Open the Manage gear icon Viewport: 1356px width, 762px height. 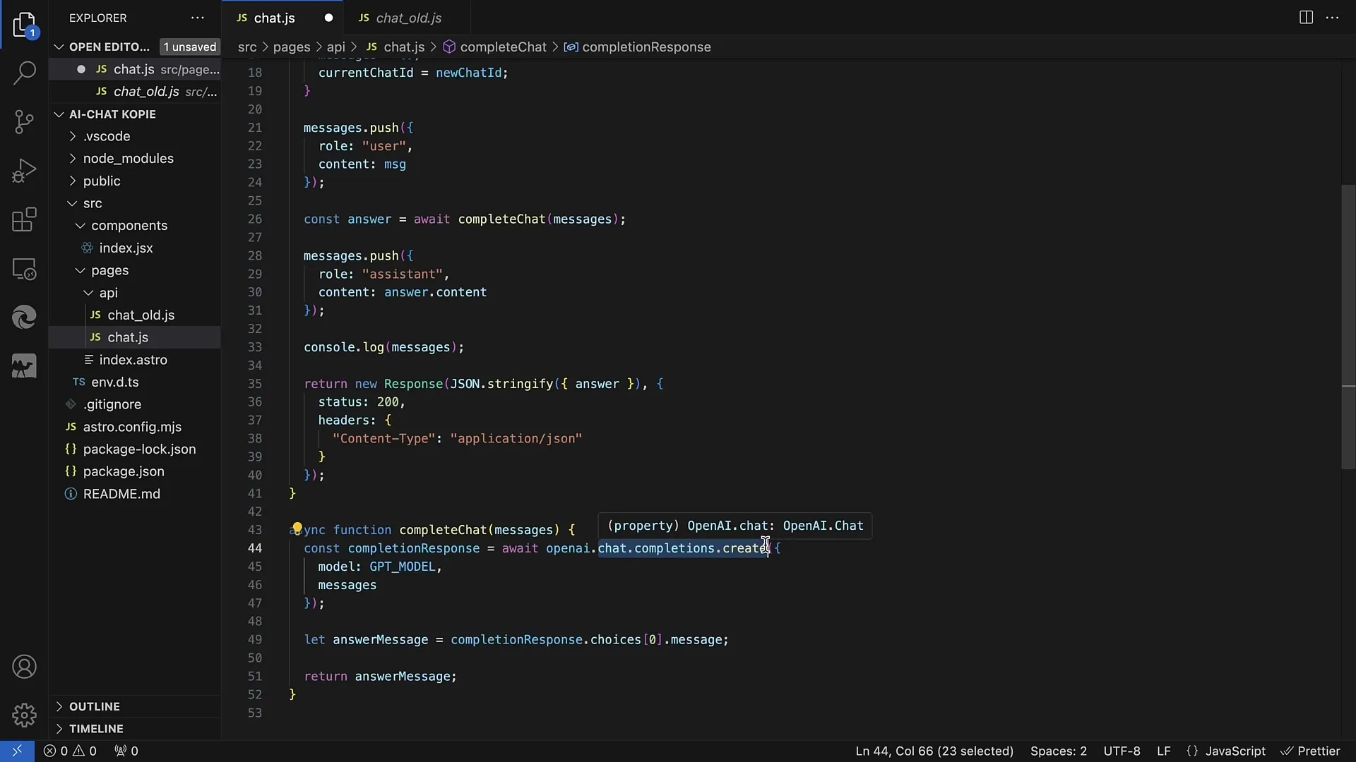[24, 715]
